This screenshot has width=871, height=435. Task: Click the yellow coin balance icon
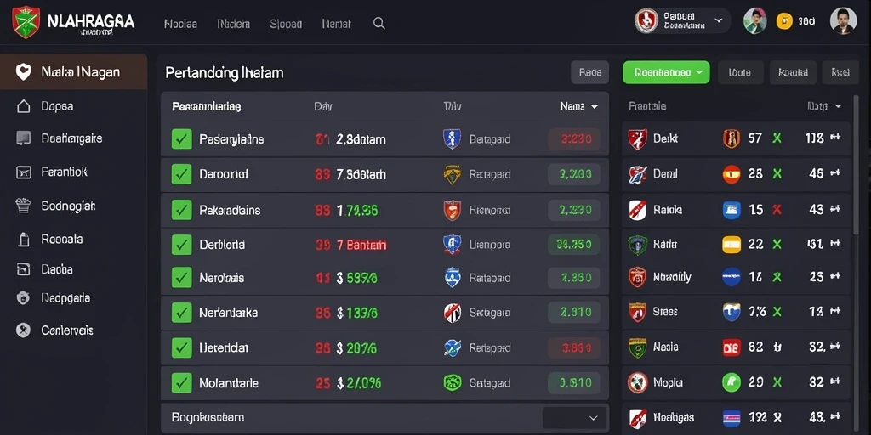784,21
